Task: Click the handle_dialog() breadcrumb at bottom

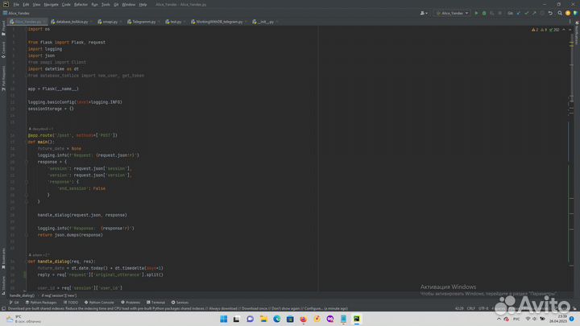Action: pyautogui.click(x=22, y=295)
